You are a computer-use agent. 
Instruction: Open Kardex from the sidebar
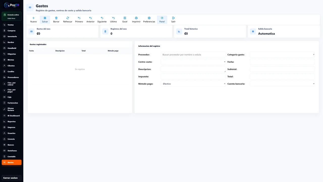click(x=12, y=42)
